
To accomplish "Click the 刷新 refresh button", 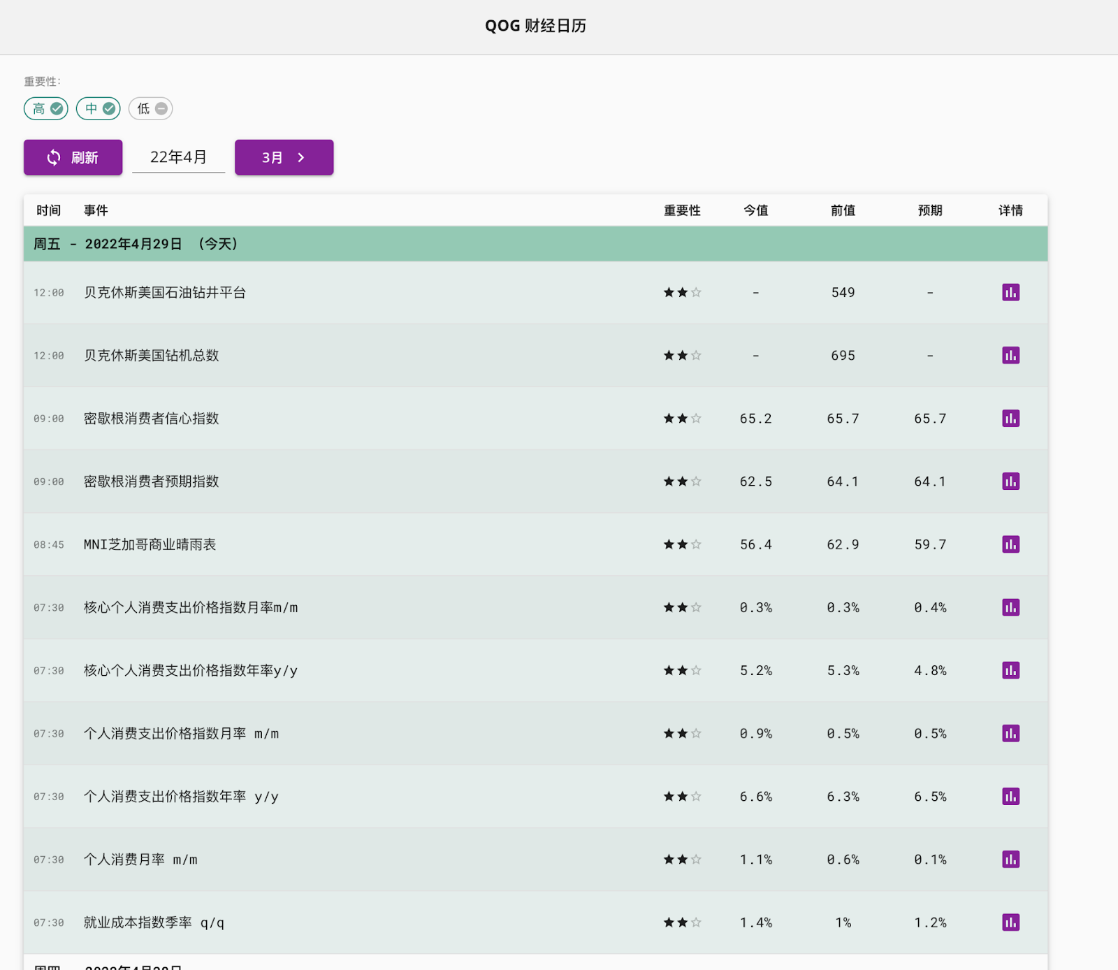I will pos(73,157).
